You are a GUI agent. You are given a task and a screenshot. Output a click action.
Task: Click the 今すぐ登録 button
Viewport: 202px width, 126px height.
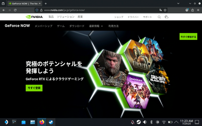pyautogui.click(x=34, y=88)
